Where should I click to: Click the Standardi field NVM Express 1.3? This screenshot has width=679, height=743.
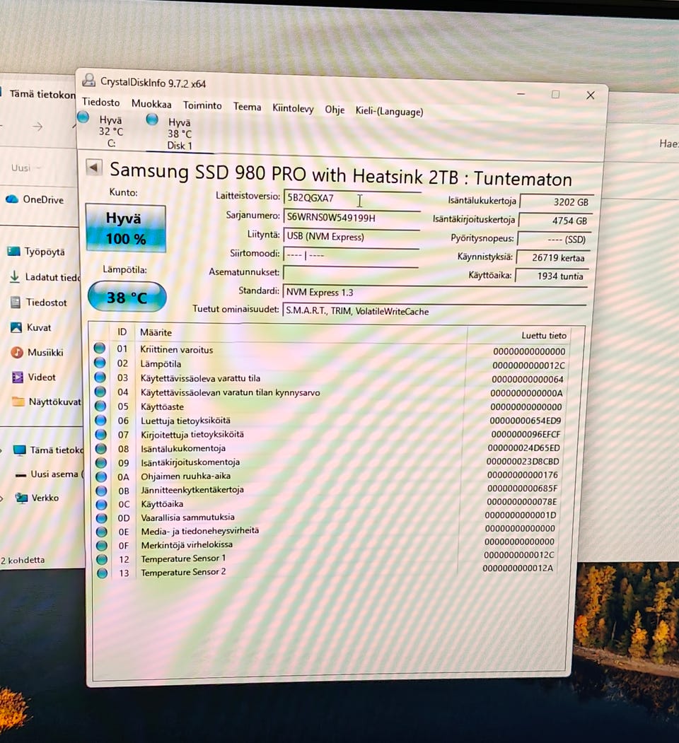coord(434,293)
